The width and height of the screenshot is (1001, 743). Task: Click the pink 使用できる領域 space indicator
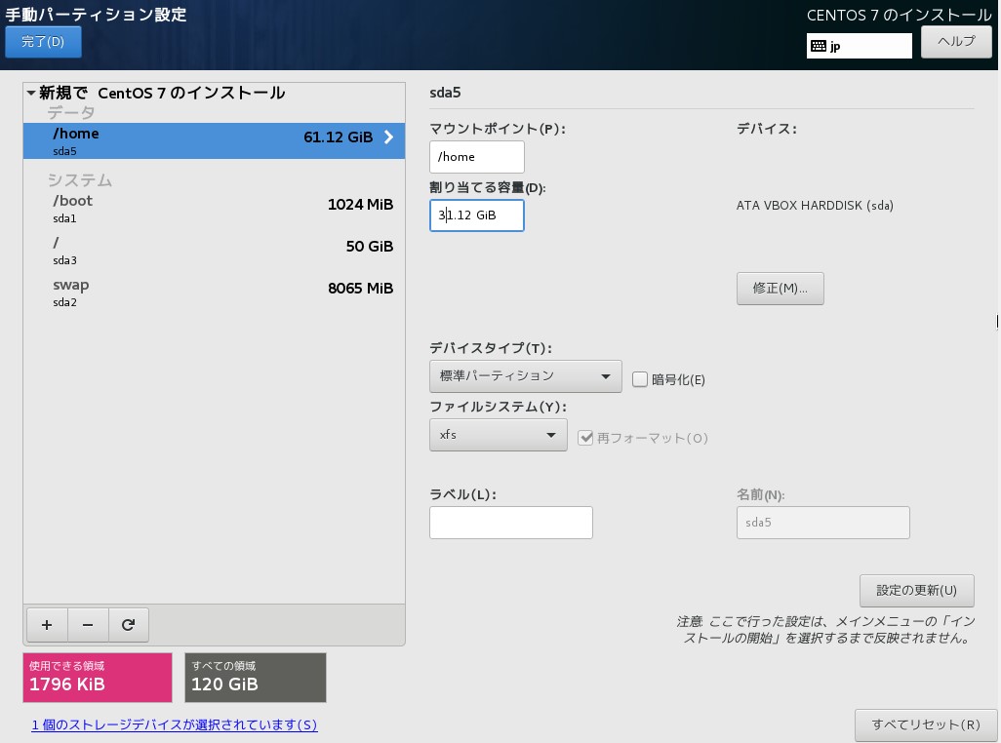[97, 677]
